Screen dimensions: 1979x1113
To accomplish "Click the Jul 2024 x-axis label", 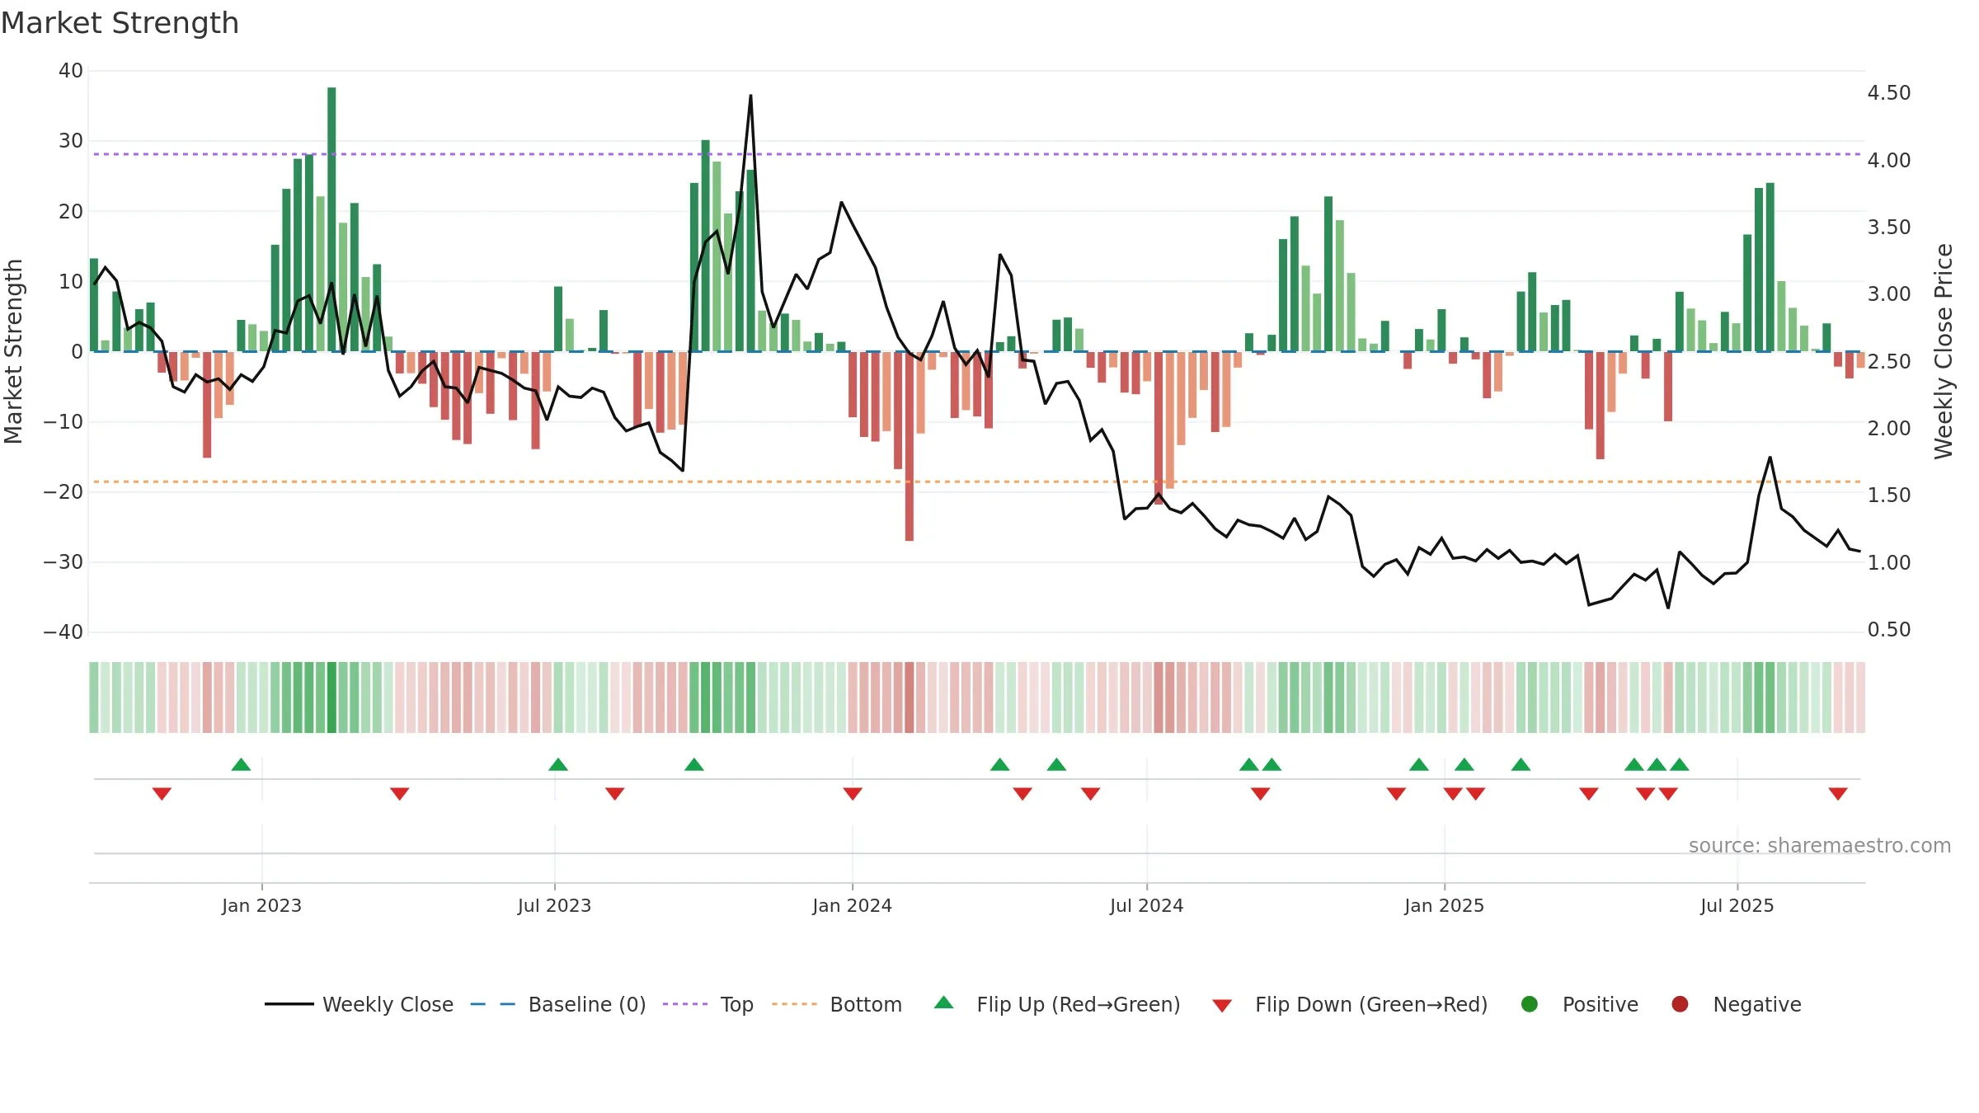I will [x=1146, y=906].
